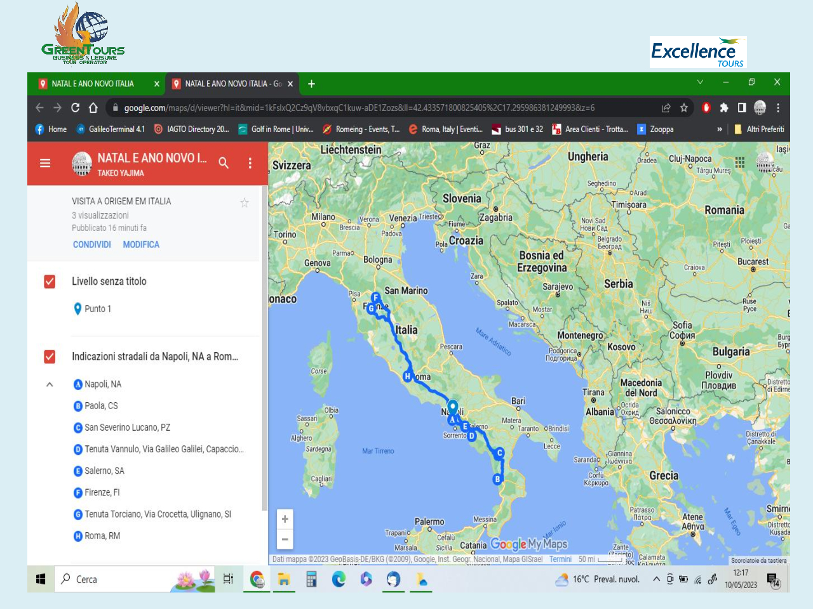This screenshot has height=609, width=813.
Task: Open the Termini link below the map
Action: click(560, 560)
